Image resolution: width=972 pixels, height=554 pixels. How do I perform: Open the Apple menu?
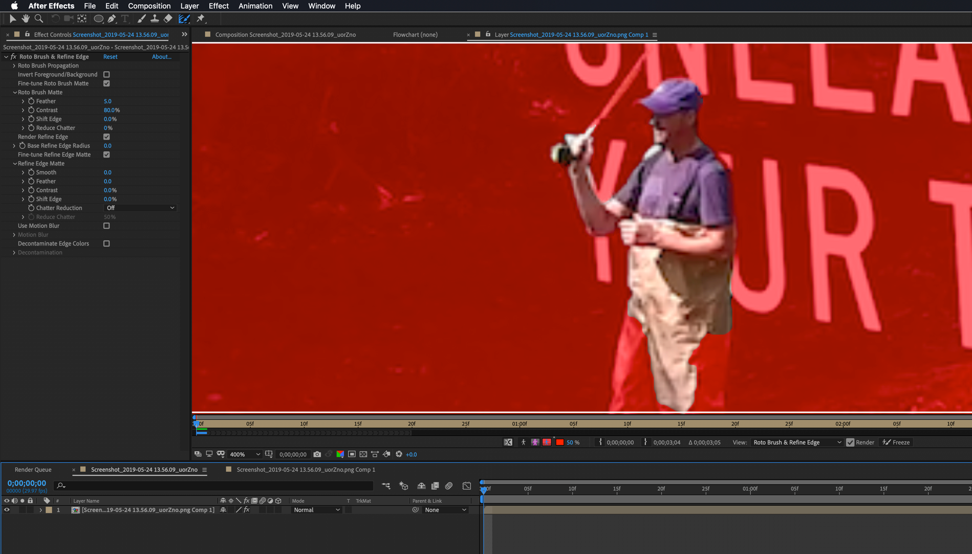14,6
